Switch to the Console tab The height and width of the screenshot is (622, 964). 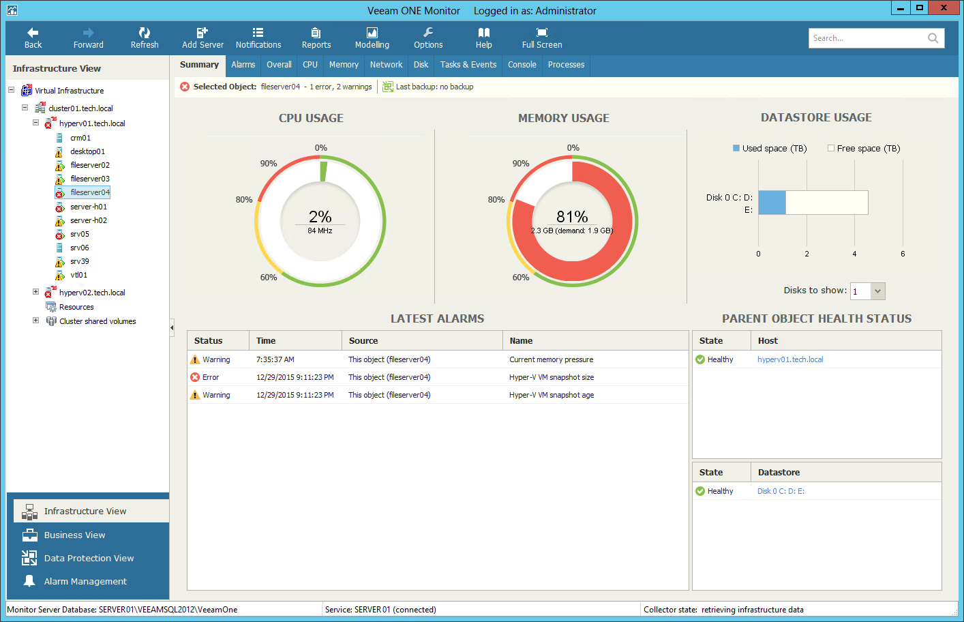point(522,65)
